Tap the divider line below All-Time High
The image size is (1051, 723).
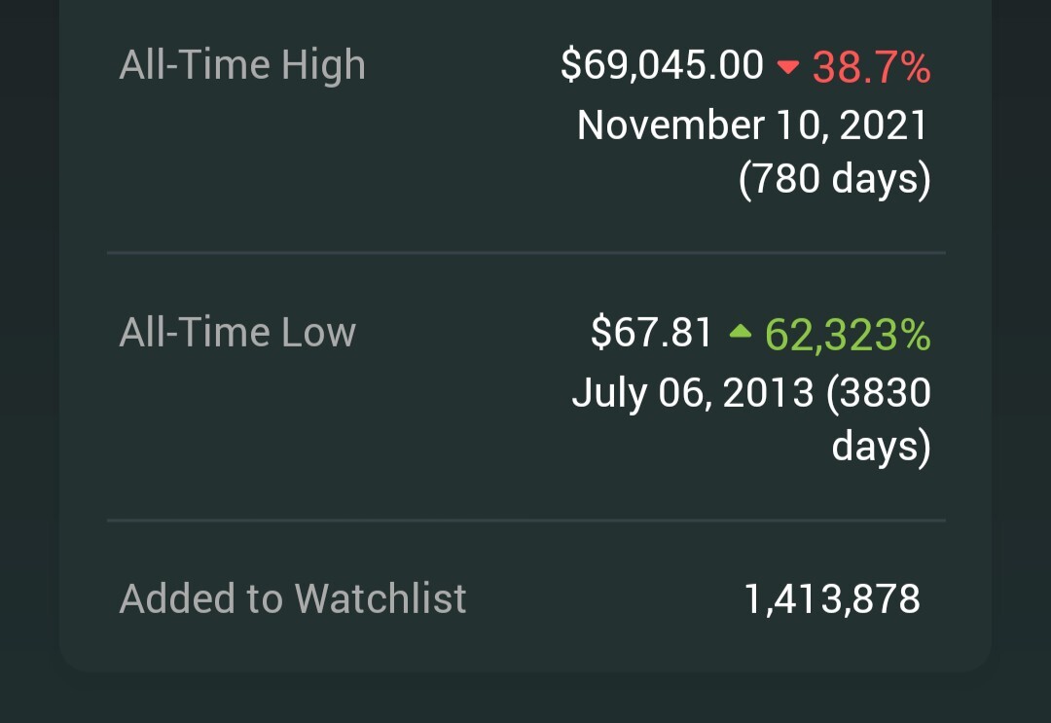[526, 253]
